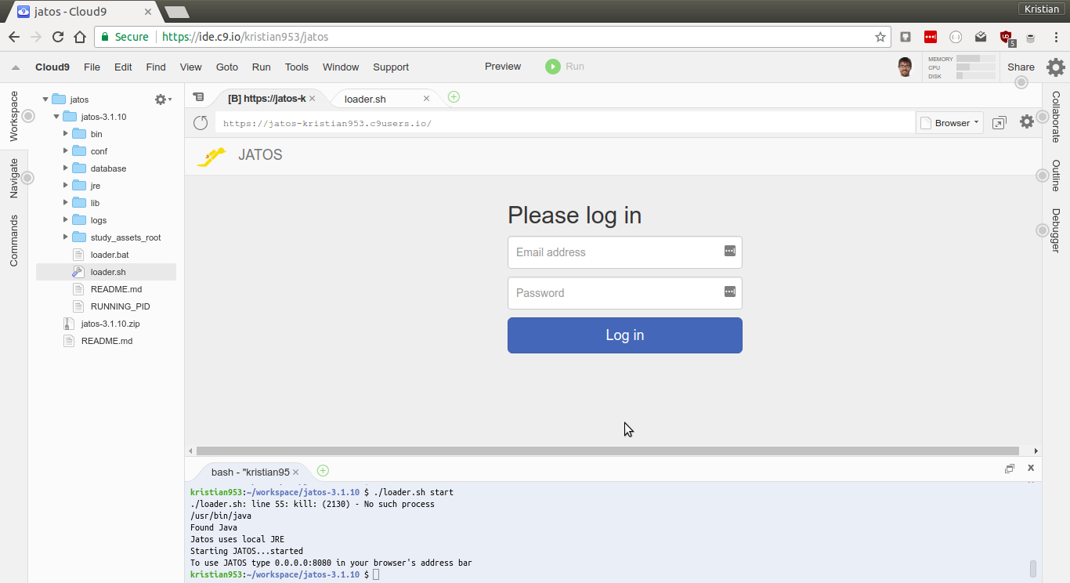Reload the preview page with refresh icon
The height and width of the screenshot is (583, 1070).
point(201,123)
